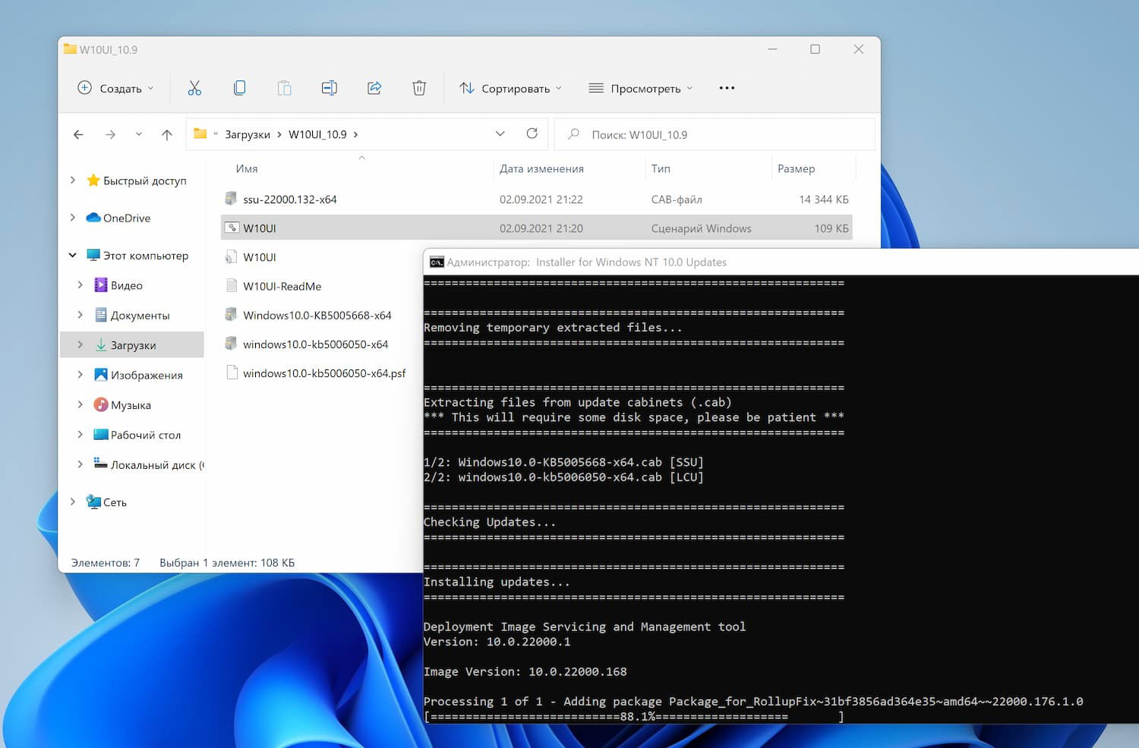Click the Элементов: 7 status bar text
The width and height of the screenshot is (1139, 748).
pos(106,563)
